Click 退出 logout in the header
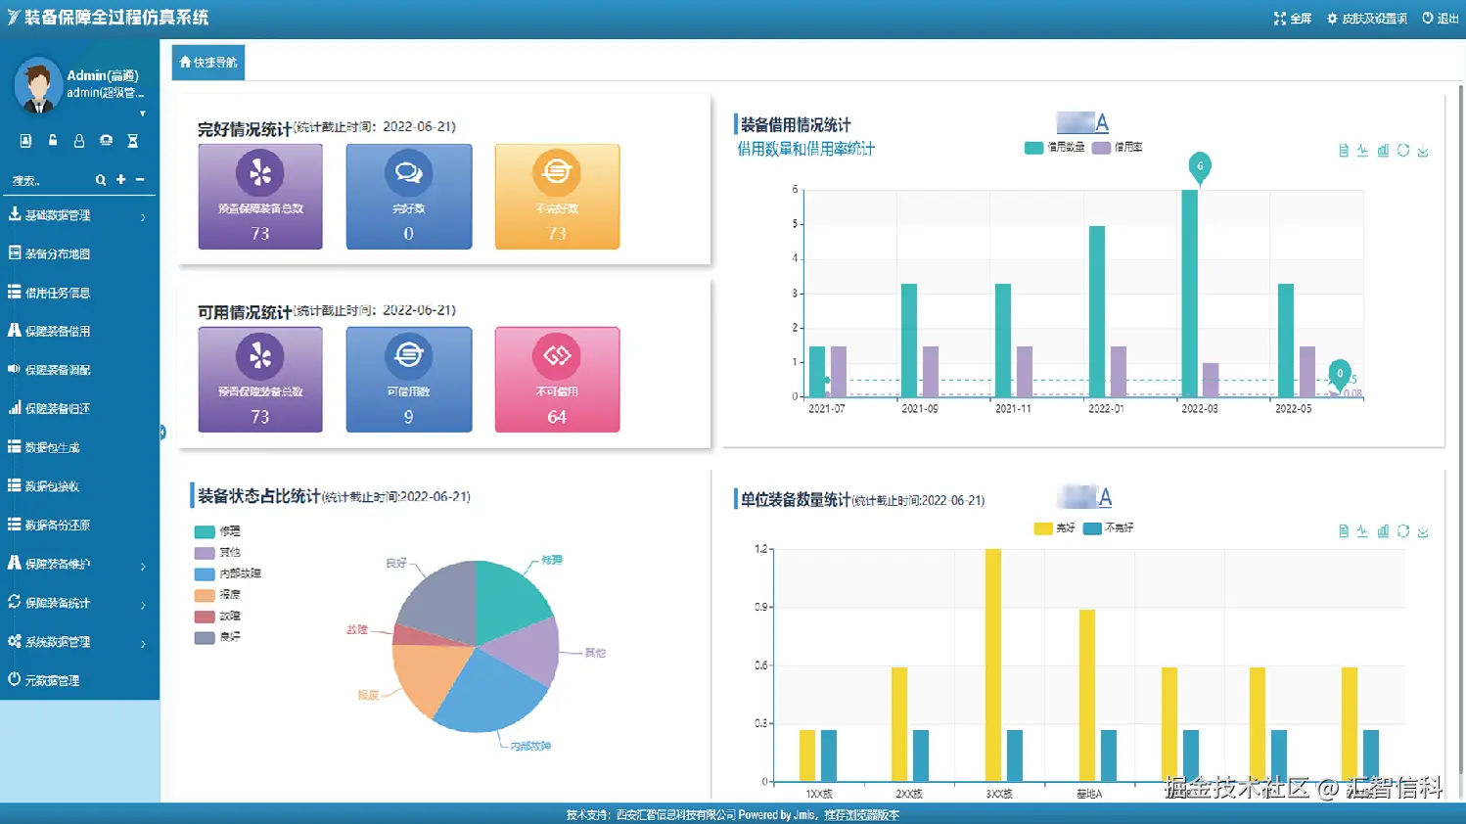 pos(1441,19)
